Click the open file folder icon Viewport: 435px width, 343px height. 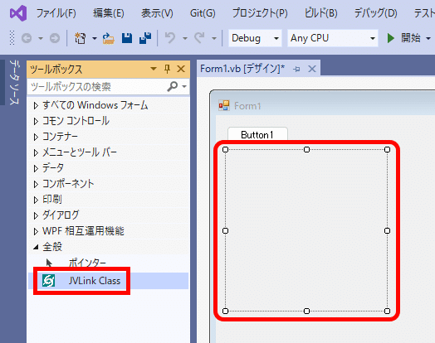pos(108,38)
